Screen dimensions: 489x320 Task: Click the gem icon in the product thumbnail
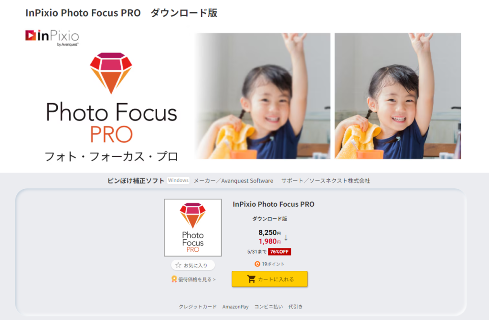click(x=193, y=215)
